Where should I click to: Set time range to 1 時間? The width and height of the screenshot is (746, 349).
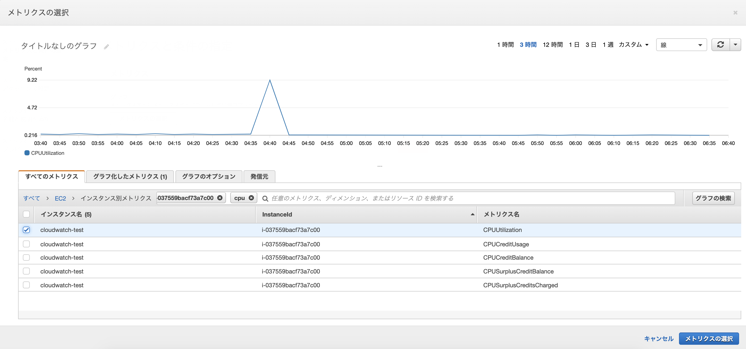coord(505,45)
